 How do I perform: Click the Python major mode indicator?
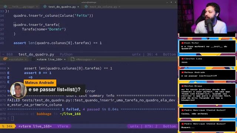point(66,54)
